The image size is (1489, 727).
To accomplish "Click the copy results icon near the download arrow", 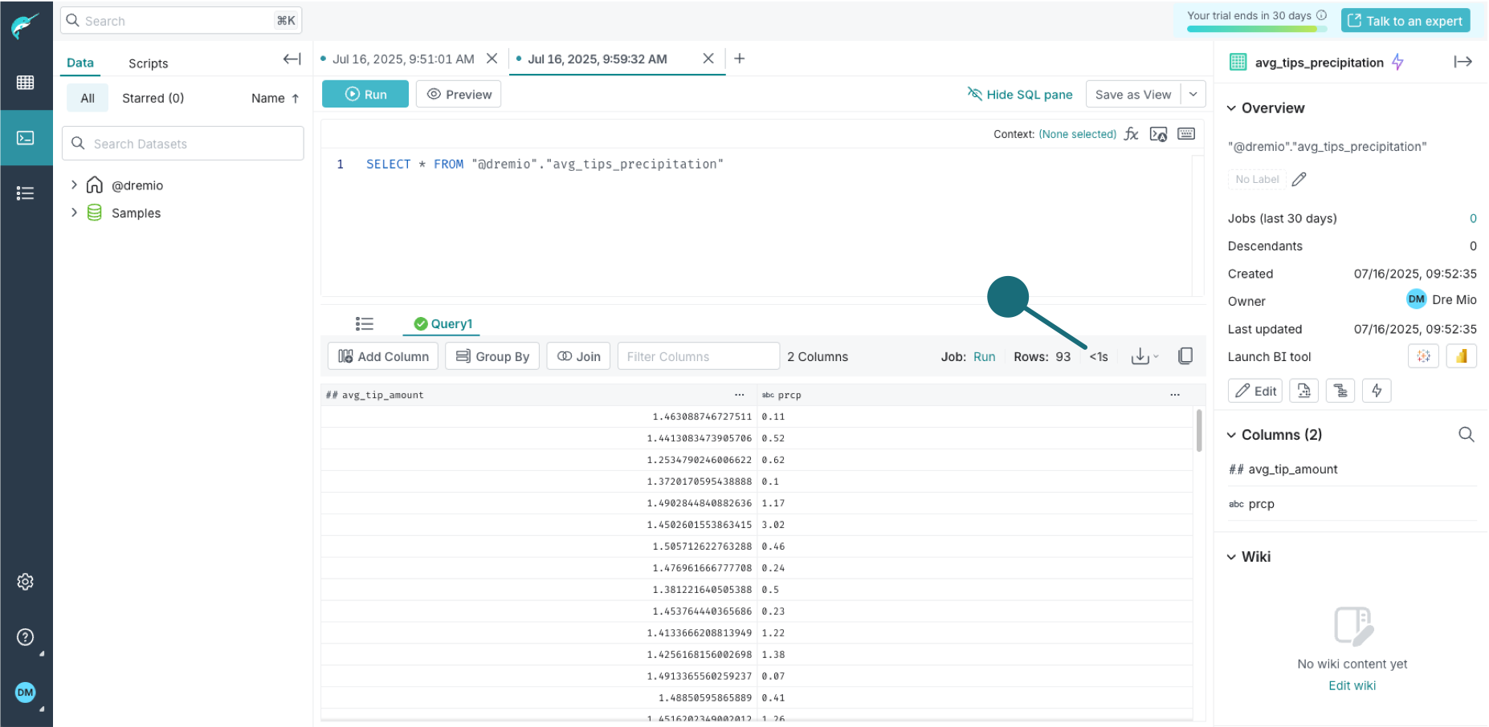I will click(x=1185, y=355).
